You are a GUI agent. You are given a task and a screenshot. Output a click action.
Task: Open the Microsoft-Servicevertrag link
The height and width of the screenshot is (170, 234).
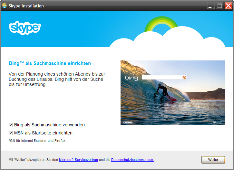(79, 160)
